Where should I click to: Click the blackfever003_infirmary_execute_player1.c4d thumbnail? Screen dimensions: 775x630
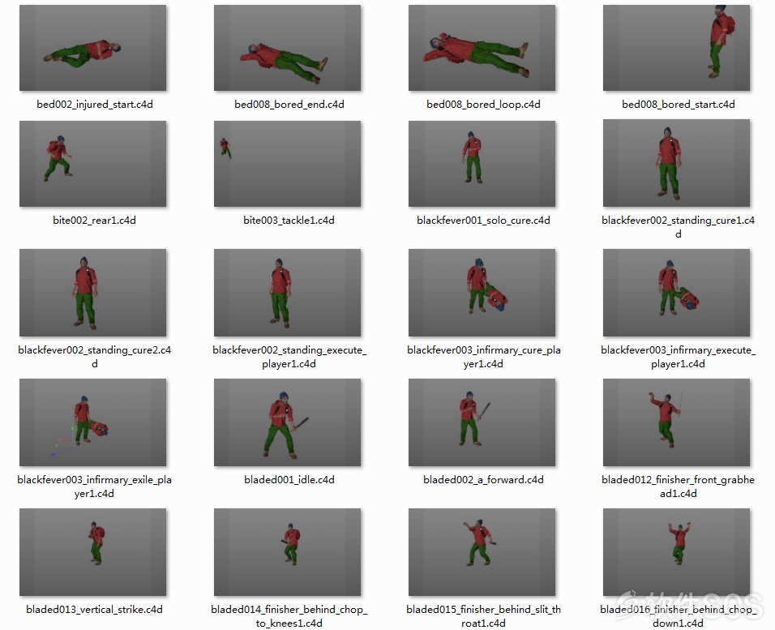point(676,293)
